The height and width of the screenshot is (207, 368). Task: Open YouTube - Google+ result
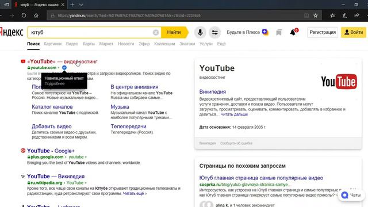tap(51, 151)
